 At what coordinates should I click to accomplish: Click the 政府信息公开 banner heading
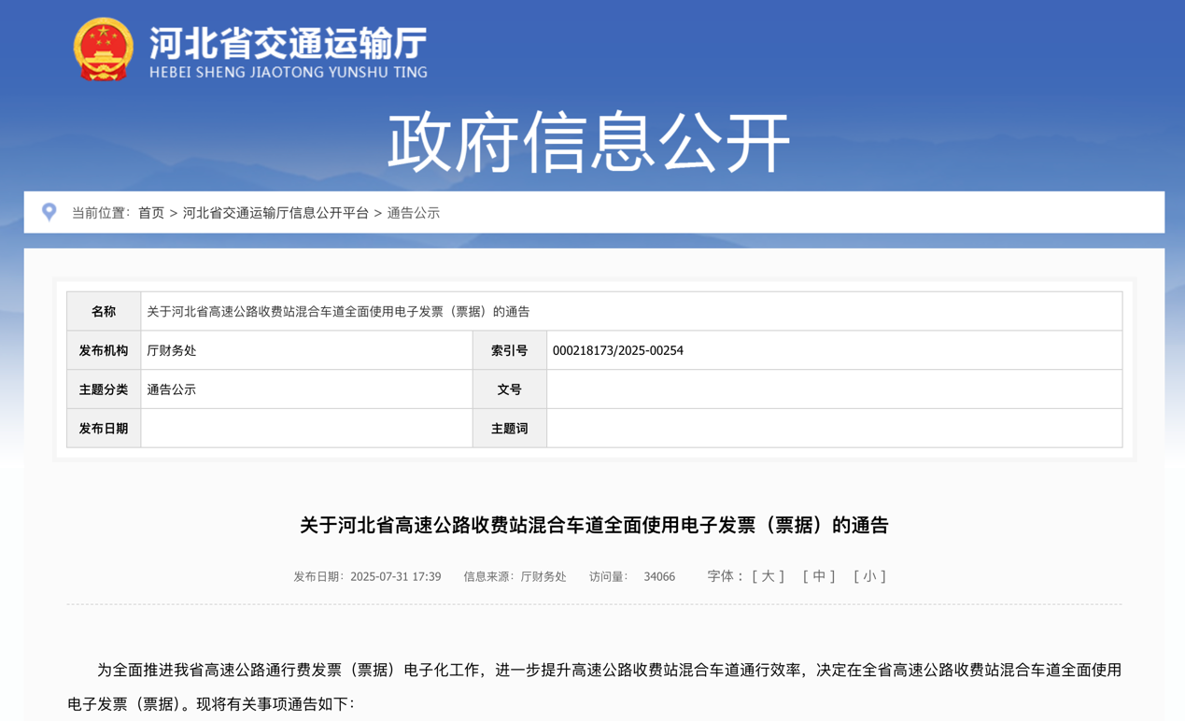[x=590, y=143]
